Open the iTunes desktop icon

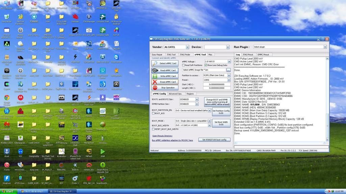(7, 167)
